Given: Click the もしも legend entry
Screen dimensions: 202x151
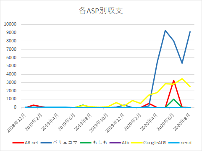Looking at the screenshot, I should pos(93,143).
